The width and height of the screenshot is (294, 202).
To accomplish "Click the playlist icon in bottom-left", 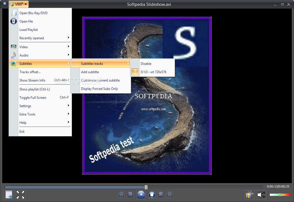I will [9, 195].
